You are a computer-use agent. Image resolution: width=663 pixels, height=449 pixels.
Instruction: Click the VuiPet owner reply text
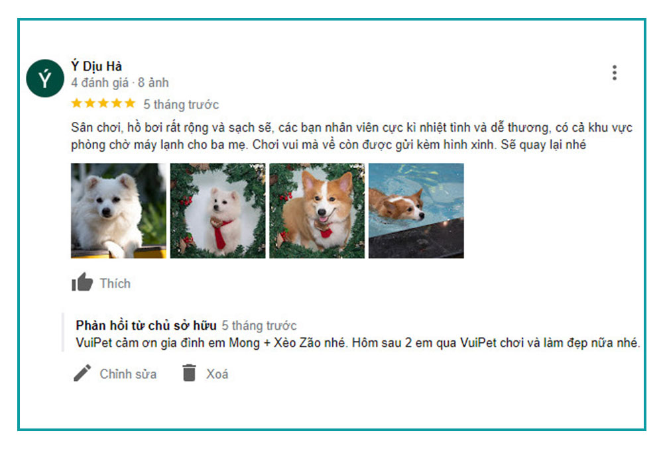click(x=358, y=343)
